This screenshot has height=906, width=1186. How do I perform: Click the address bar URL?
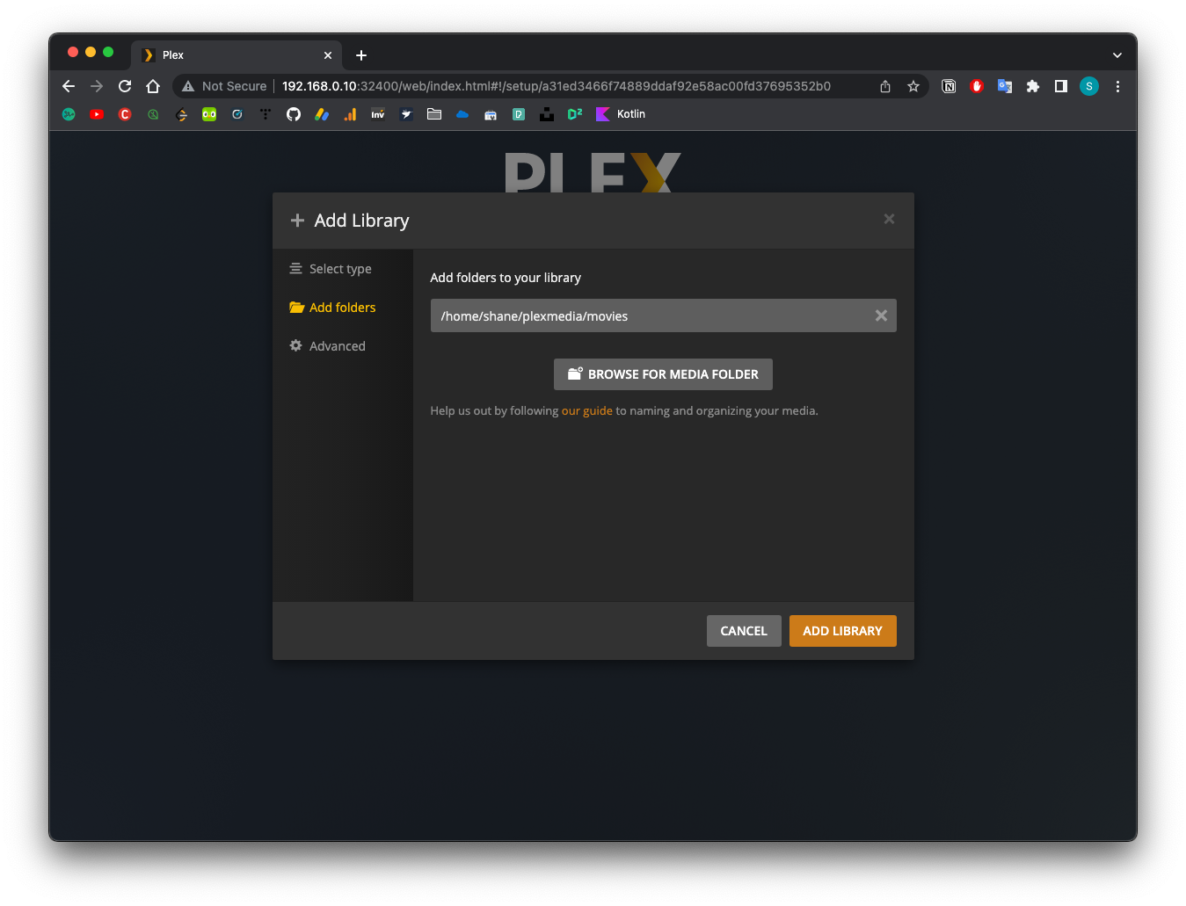(556, 86)
